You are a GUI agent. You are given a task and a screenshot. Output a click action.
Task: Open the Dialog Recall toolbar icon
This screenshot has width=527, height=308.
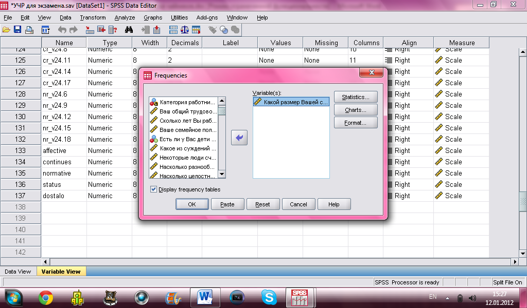[46, 30]
